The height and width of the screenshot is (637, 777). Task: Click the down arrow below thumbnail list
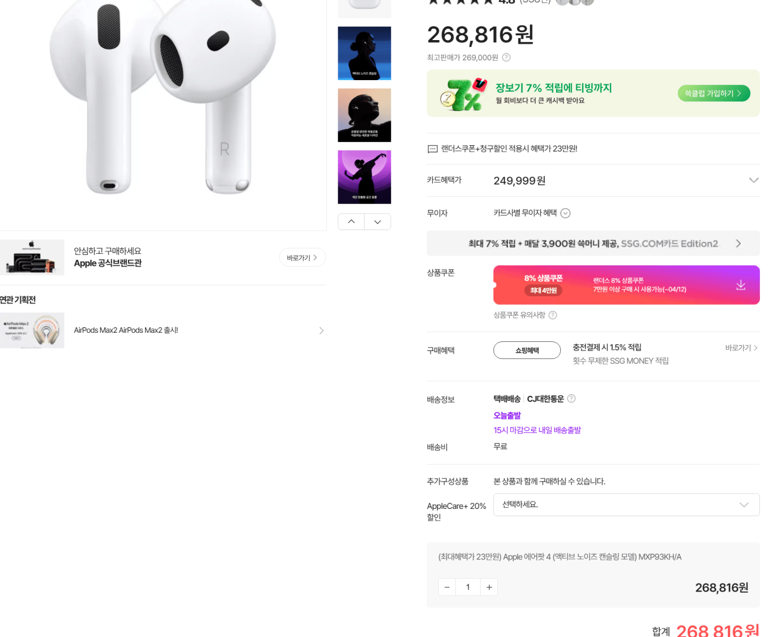click(378, 221)
